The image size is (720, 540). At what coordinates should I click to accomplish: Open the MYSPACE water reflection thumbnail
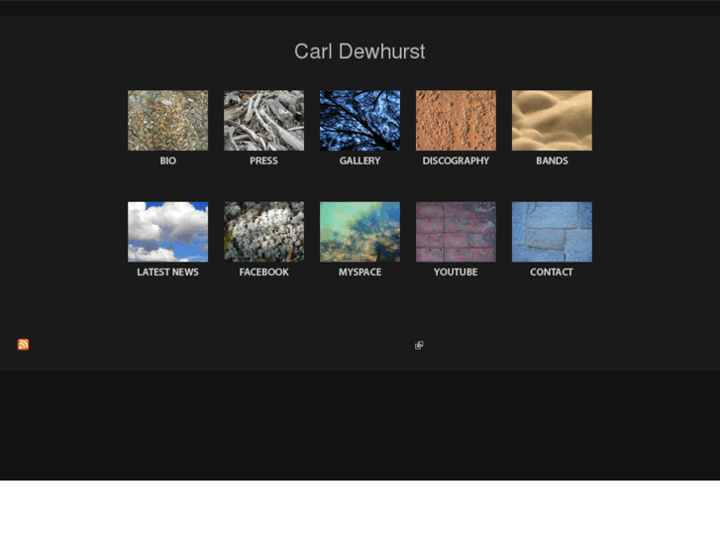(360, 232)
